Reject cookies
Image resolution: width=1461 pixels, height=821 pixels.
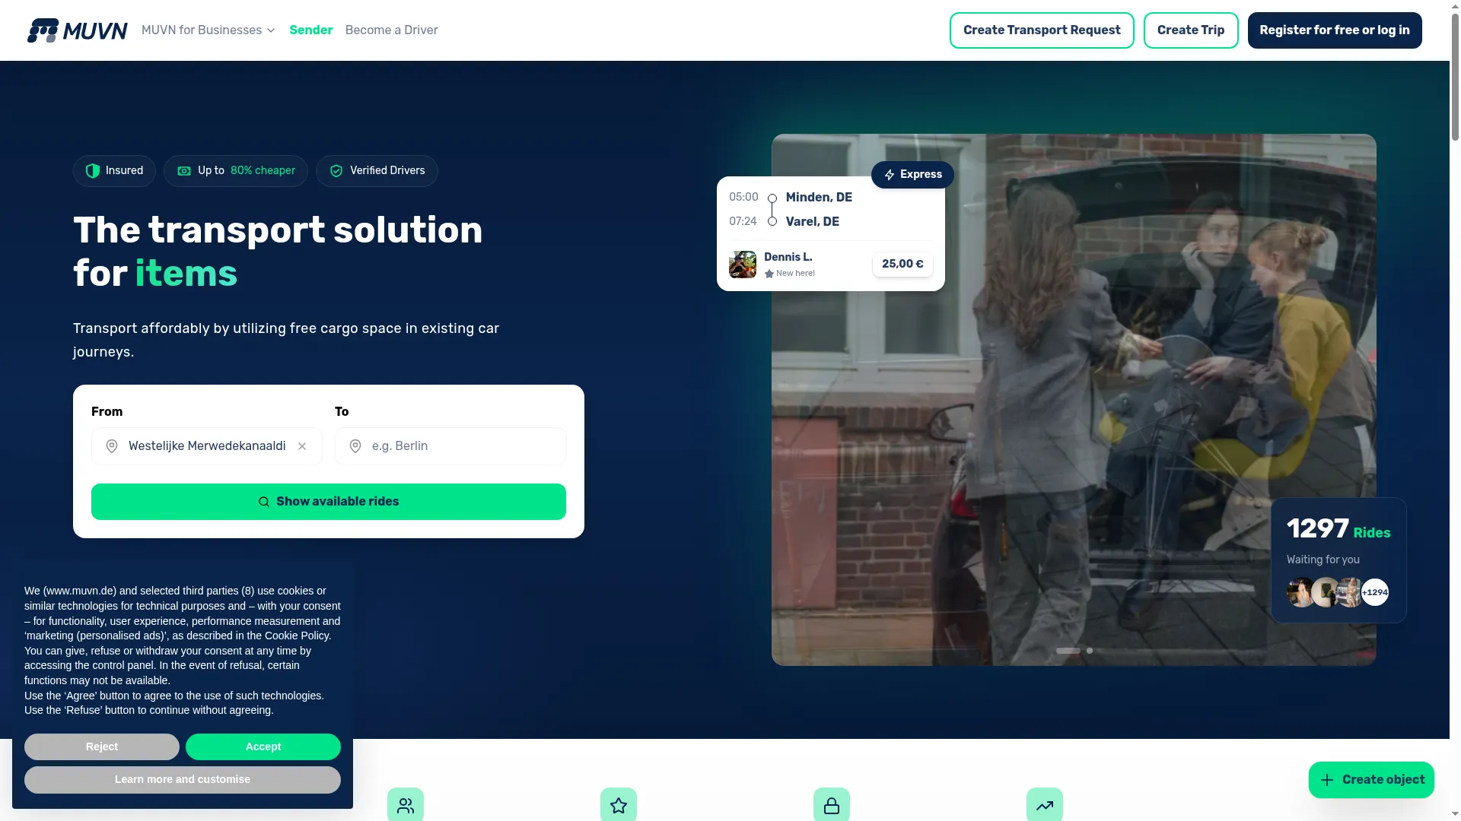coord(102,747)
